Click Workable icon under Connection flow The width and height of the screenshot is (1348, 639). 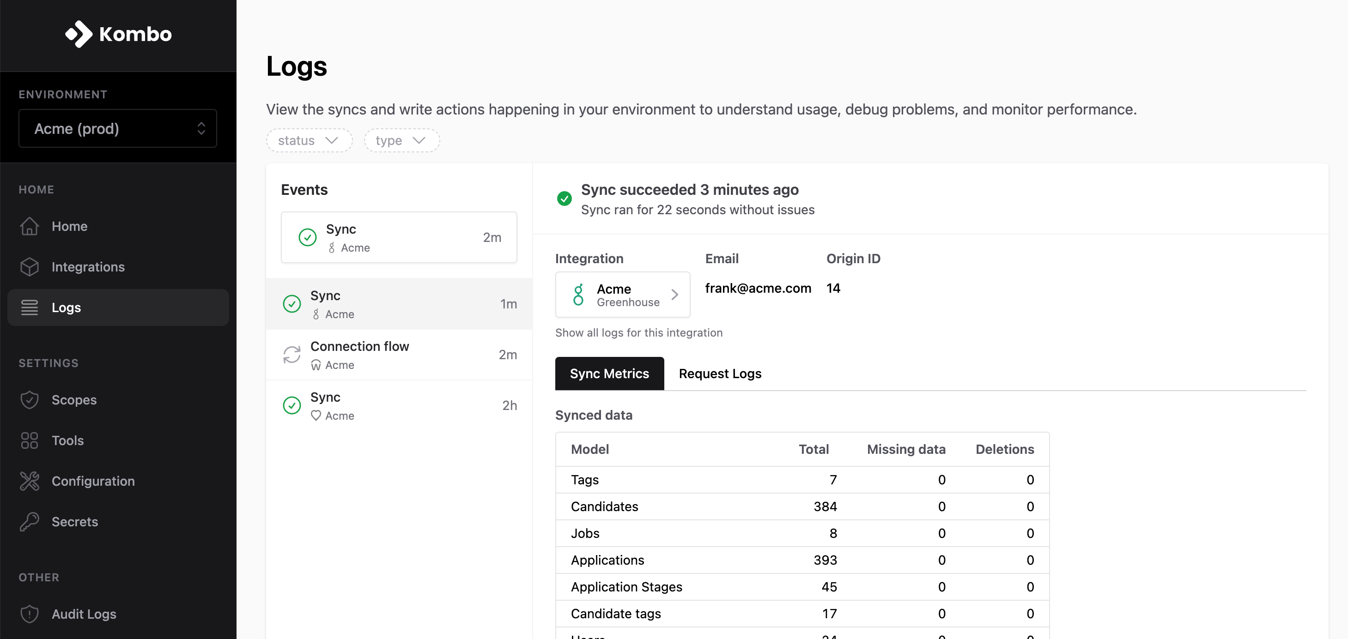tap(316, 365)
